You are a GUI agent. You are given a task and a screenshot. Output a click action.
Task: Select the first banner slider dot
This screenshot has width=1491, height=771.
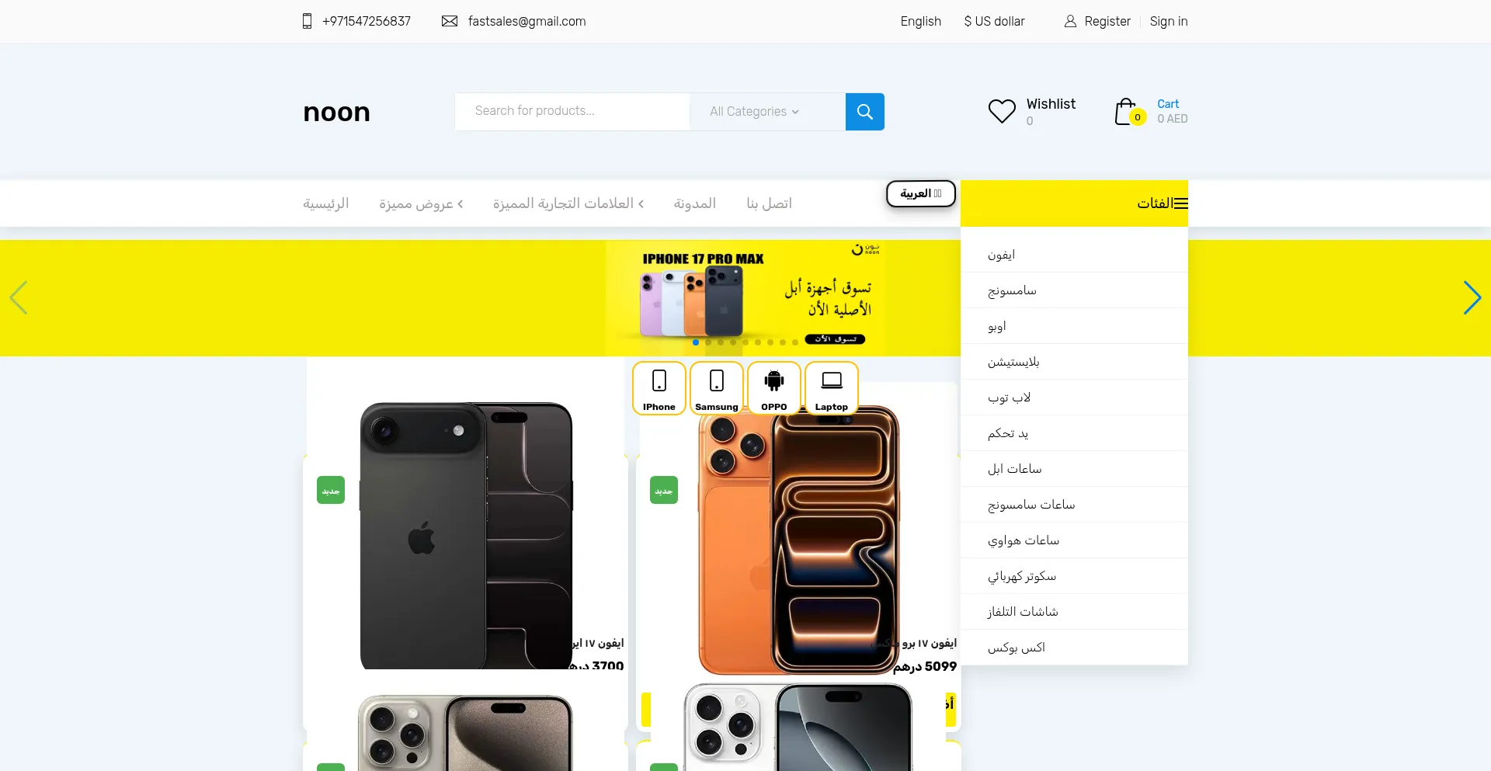click(696, 342)
